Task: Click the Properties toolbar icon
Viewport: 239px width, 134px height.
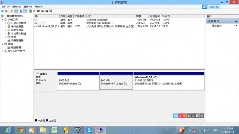Action: pos(38,11)
